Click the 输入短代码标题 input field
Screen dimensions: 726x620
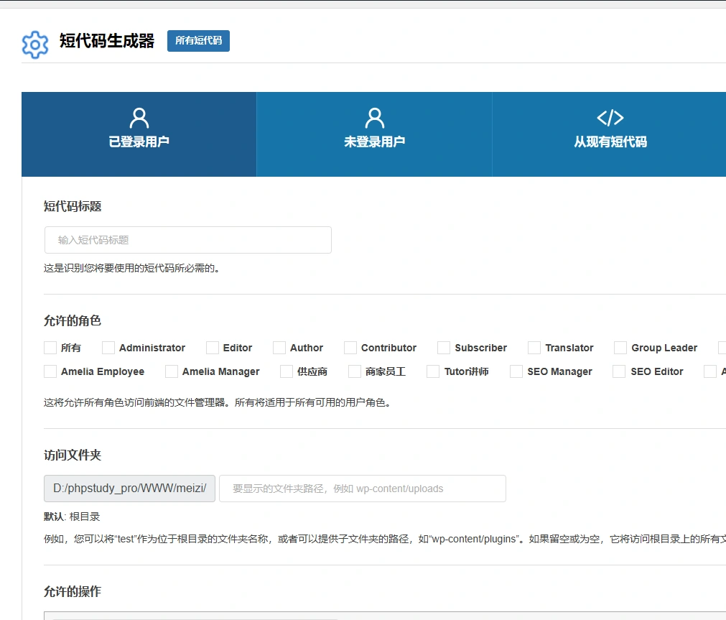(187, 239)
